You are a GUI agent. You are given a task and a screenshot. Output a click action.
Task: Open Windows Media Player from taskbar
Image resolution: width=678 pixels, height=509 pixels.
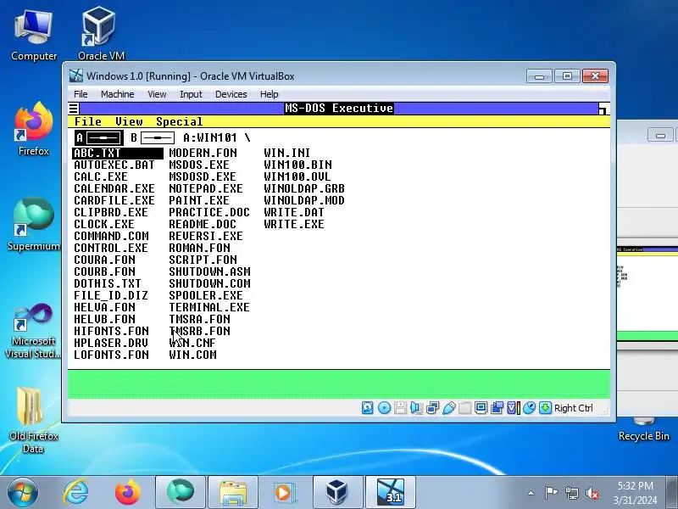click(x=285, y=492)
